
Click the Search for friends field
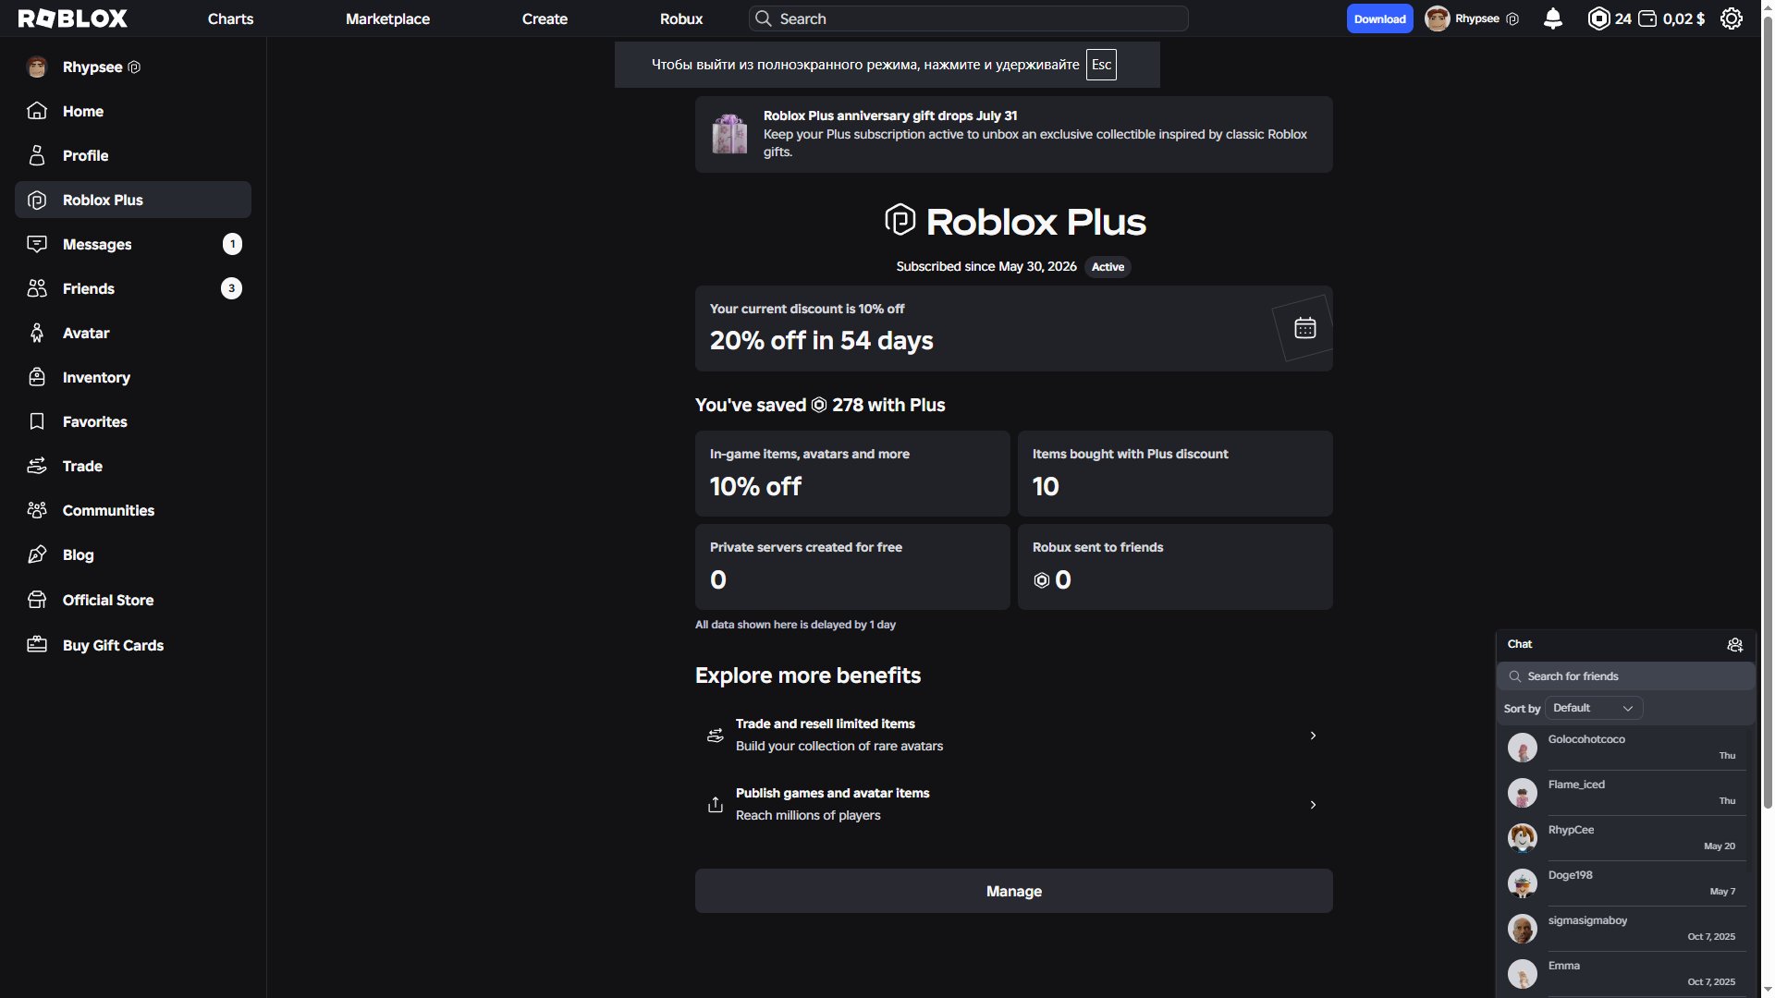[1625, 676]
